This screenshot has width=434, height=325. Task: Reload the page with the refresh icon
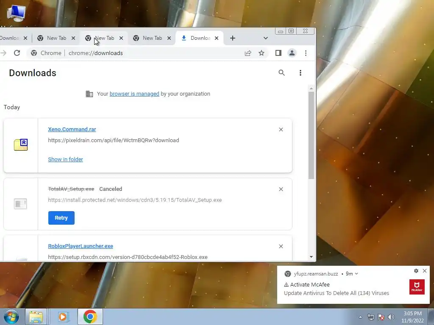pos(17,53)
